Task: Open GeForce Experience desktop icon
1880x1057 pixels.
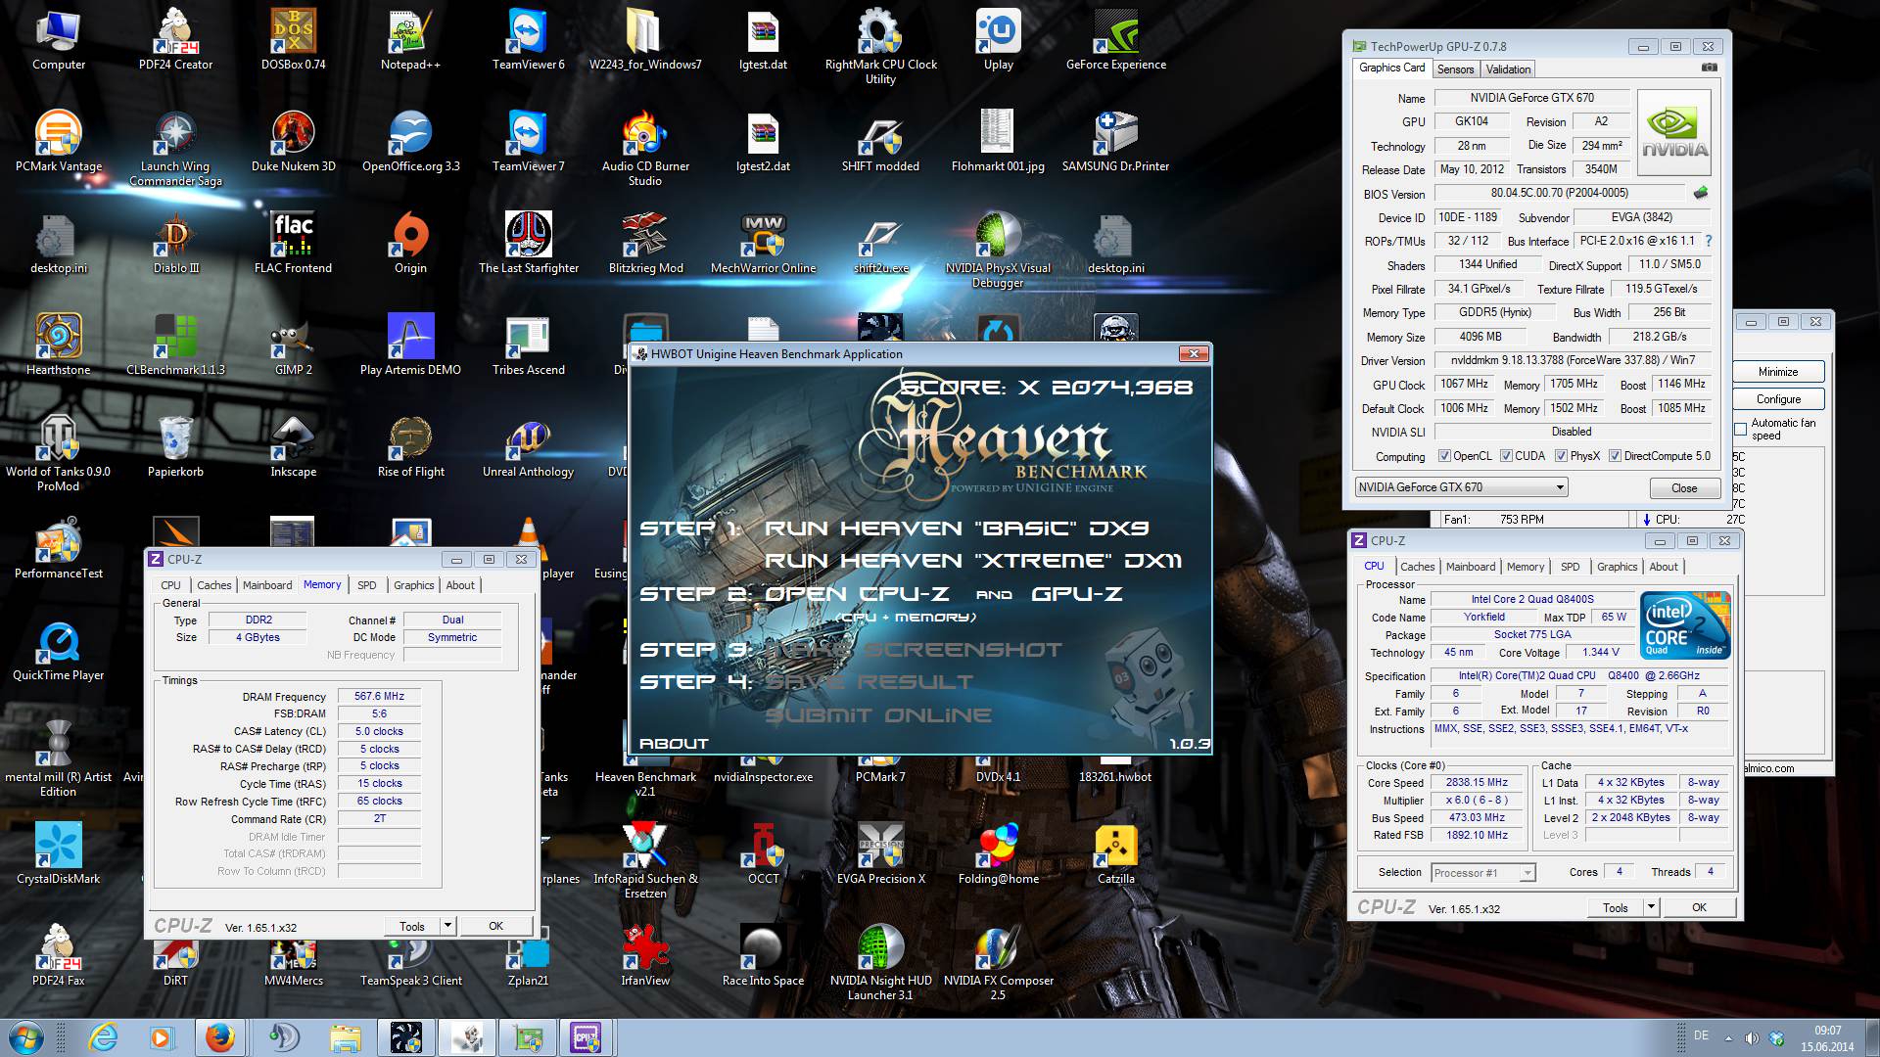Action: pos(1115,39)
